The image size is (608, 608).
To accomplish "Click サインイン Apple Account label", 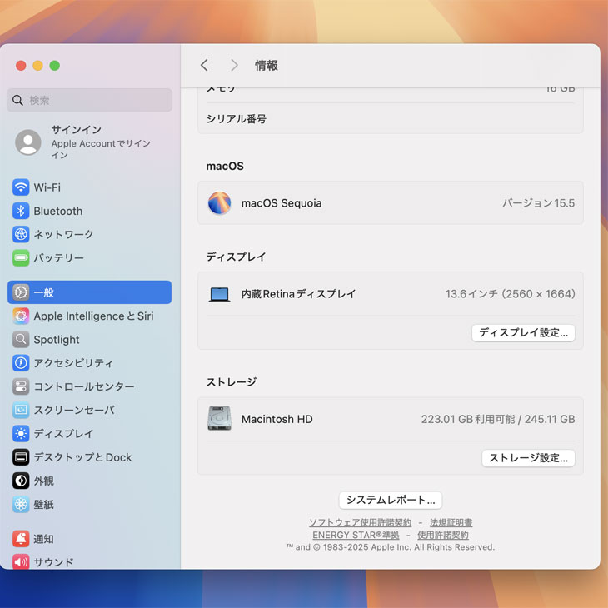I will pyautogui.click(x=101, y=142).
